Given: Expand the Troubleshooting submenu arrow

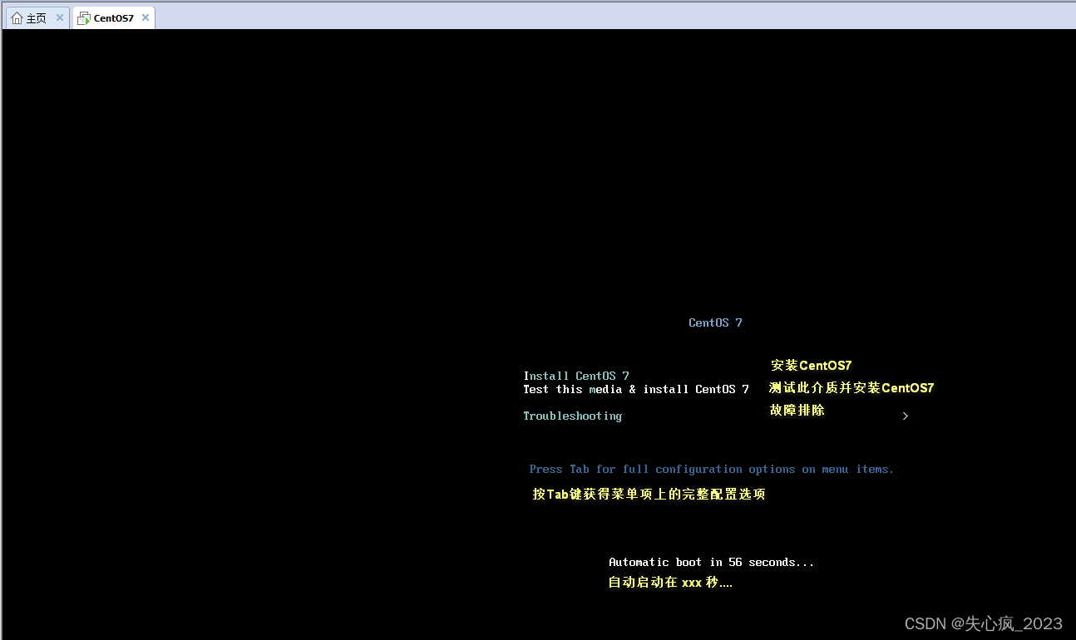Looking at the screenshot, I should tap(906, 416).
